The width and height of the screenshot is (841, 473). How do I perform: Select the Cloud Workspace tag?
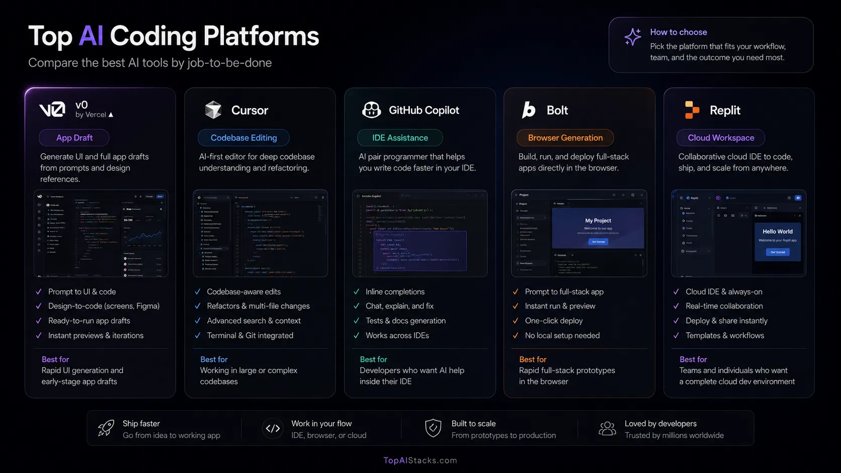[721, 138]
